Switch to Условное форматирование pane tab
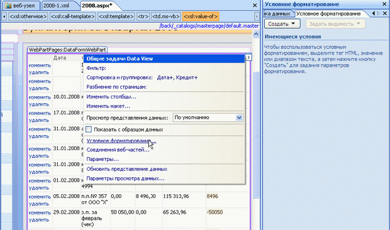390x230 pixels. [x=328, y=14]
